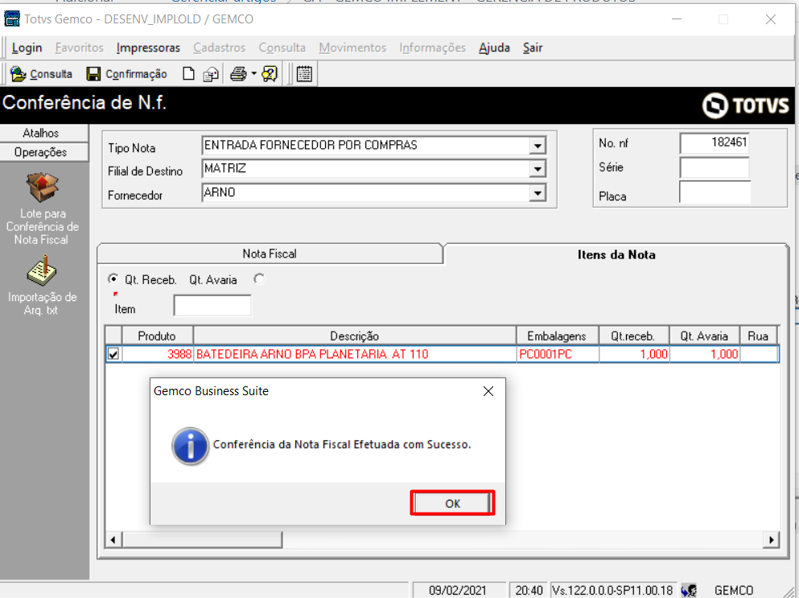
Task: Click the Embalagens column header
Action: coord(557,336)
